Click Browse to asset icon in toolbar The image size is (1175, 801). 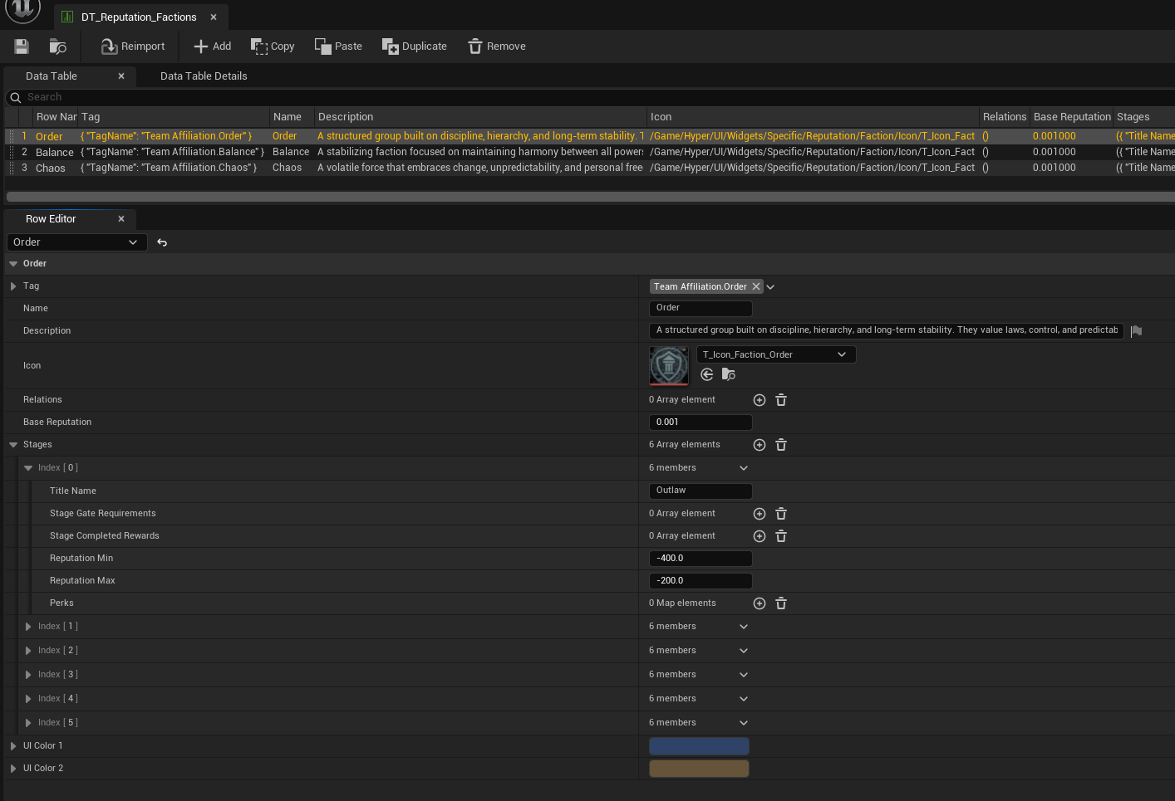coord(57,46)
